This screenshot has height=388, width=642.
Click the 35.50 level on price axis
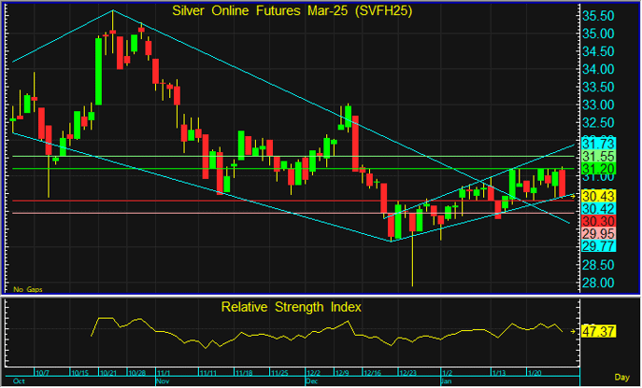(596, 17)
